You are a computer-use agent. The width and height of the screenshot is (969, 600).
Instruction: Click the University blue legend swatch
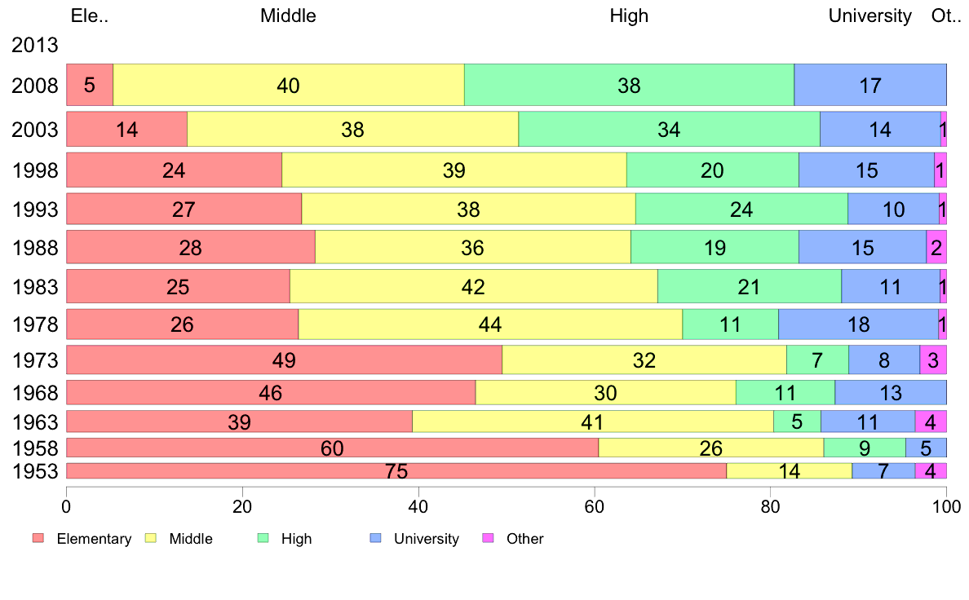coord(375,538)
